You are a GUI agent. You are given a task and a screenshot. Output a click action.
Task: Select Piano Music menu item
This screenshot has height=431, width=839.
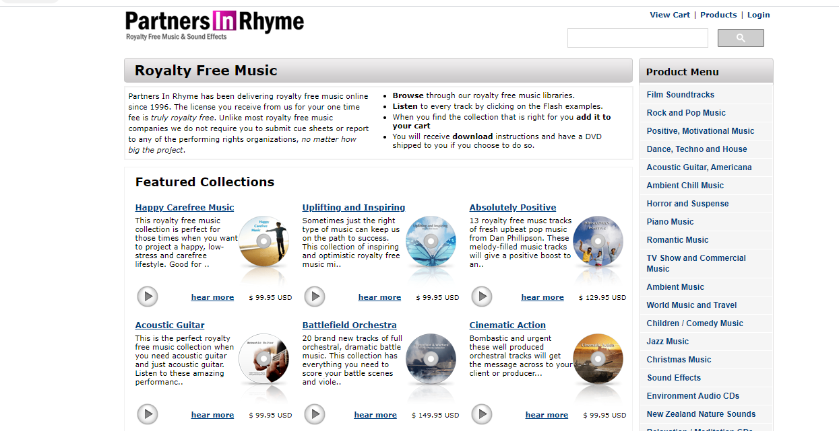tap(706, 222)
